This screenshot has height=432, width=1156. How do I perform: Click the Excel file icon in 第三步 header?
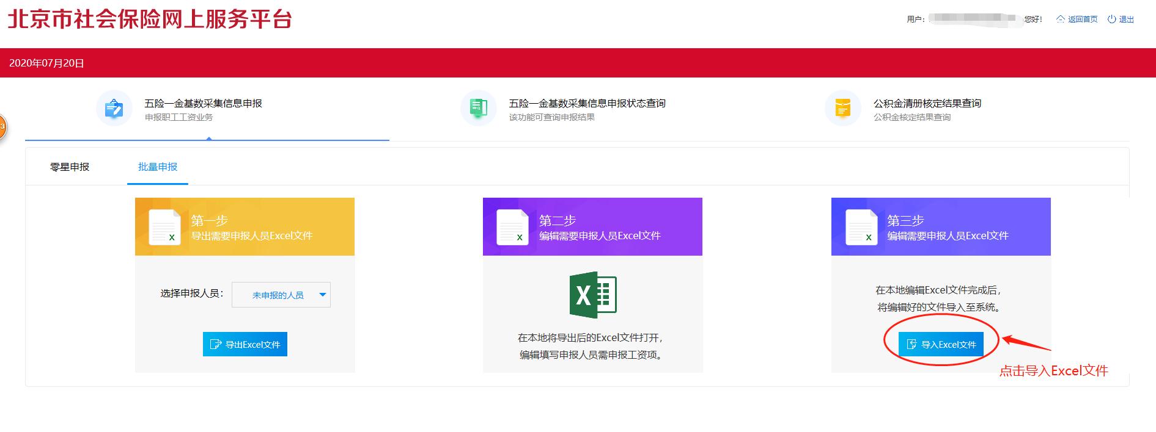click(861, 228)
